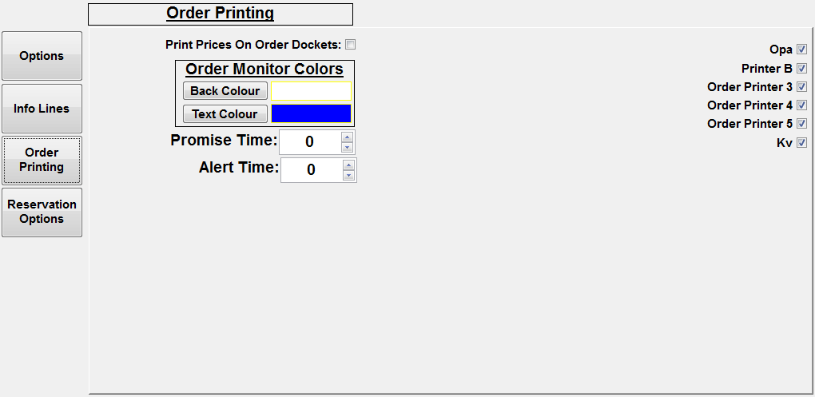Toggle the Printer B checkbox
This screenshot has height=397, width=815.
click(802, 69)
